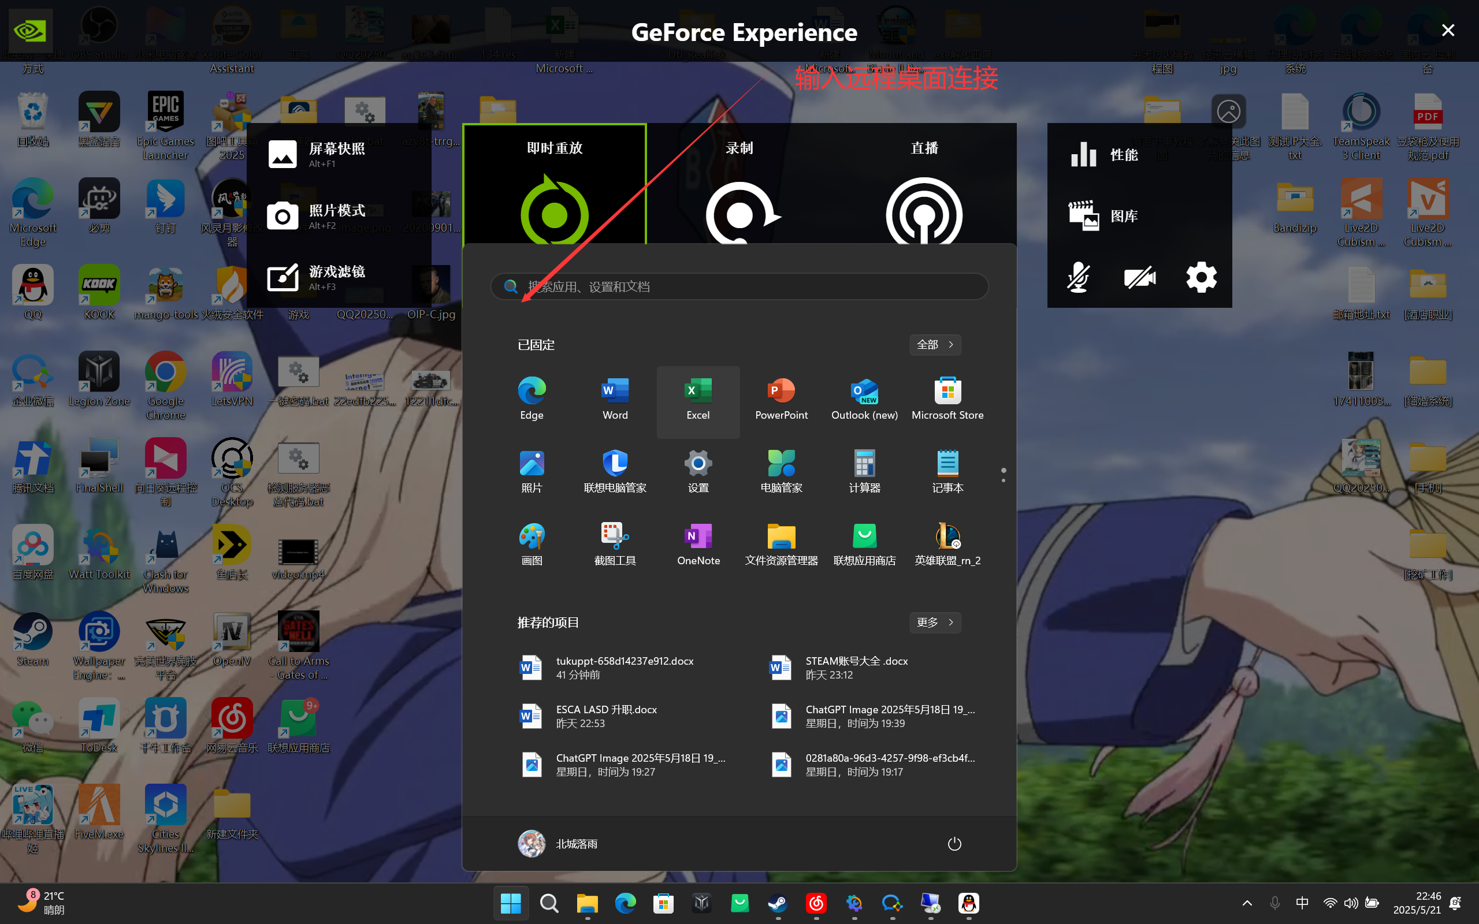Open taskbar Search magnifier
The height and width of the screenshot is (924, 1479).
pyautogui.click(x=549, y=903)
